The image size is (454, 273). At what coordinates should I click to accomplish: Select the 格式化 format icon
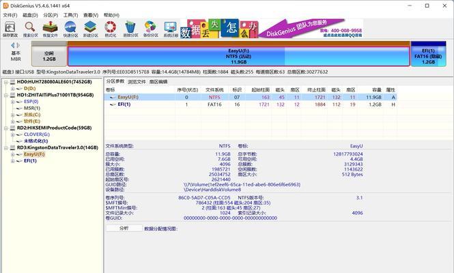coord(111,29)
